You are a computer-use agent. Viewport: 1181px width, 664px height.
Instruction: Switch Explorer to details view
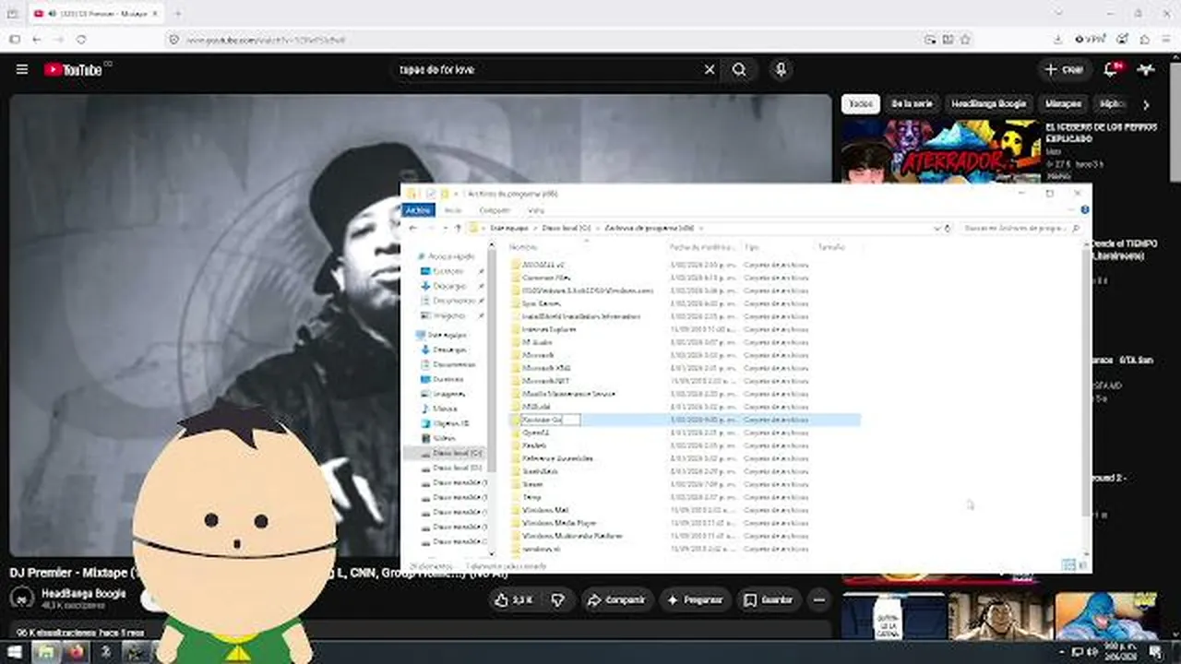tap(1068, 565)
